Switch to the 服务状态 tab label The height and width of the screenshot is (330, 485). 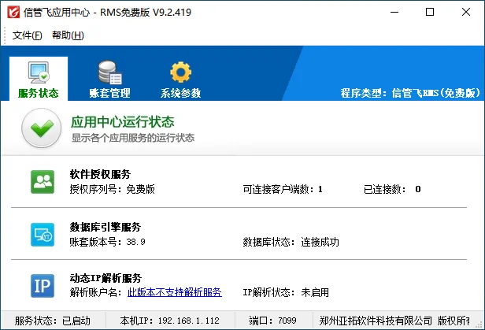39,93
